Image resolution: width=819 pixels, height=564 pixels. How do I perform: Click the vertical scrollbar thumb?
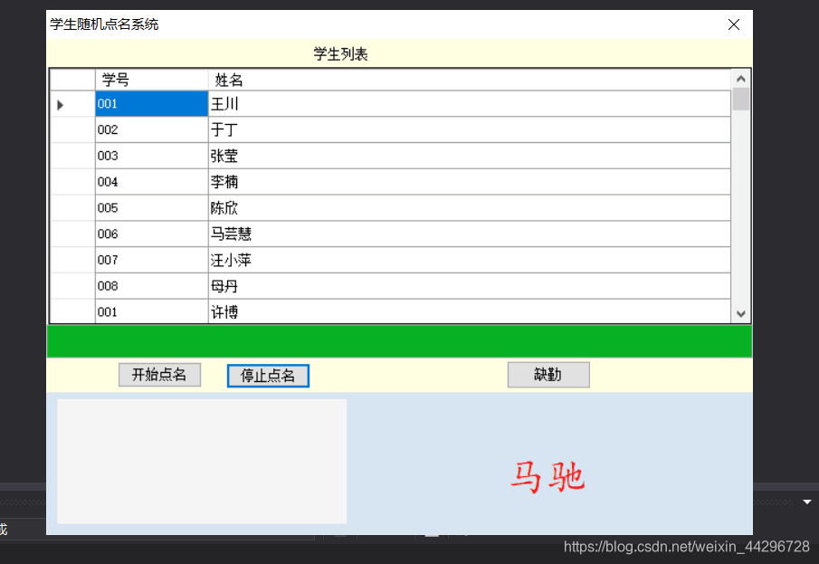coord(740,100)
